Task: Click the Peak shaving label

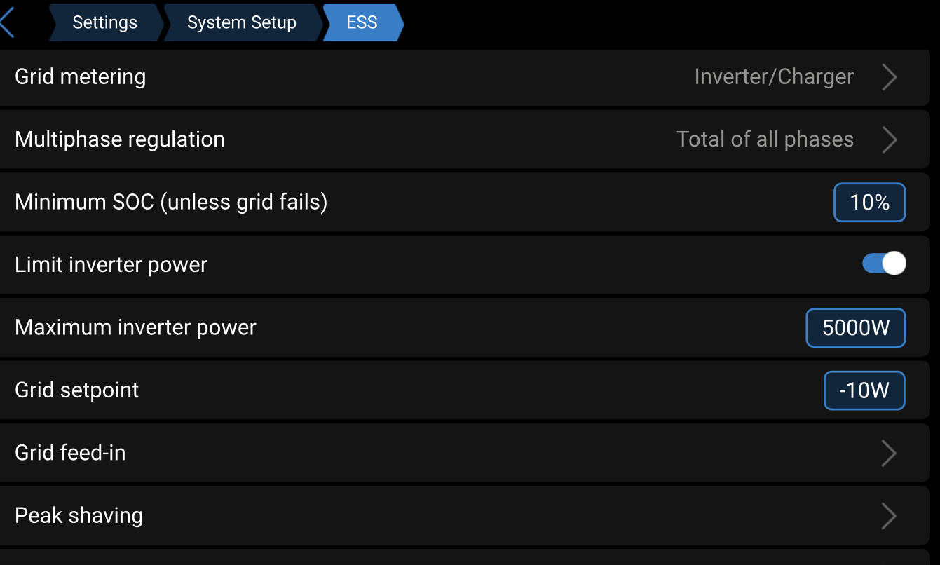Action: 79,516
